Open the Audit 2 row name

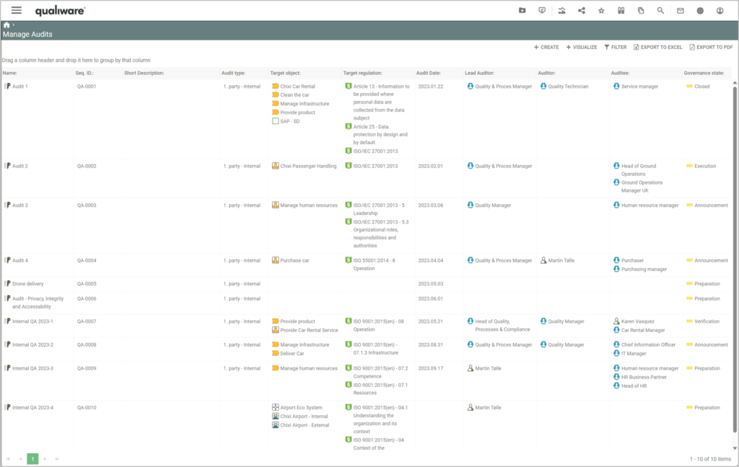tap(19, 166)
